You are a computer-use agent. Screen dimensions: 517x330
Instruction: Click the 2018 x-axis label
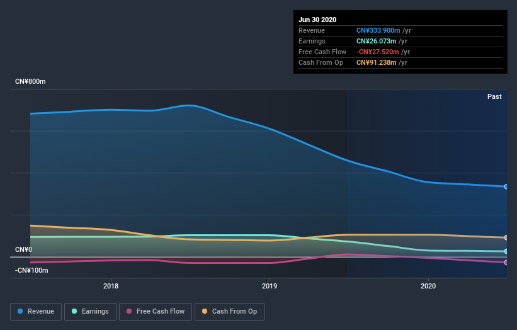(x=111, y=286)
